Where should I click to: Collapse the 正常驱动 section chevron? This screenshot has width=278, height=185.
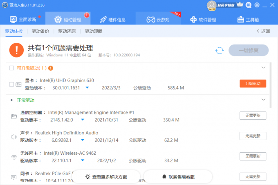263,99
